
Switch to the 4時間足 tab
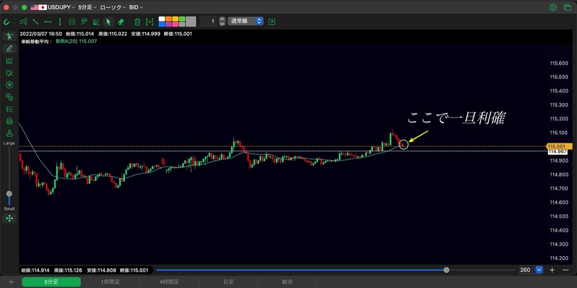[169, 282]
